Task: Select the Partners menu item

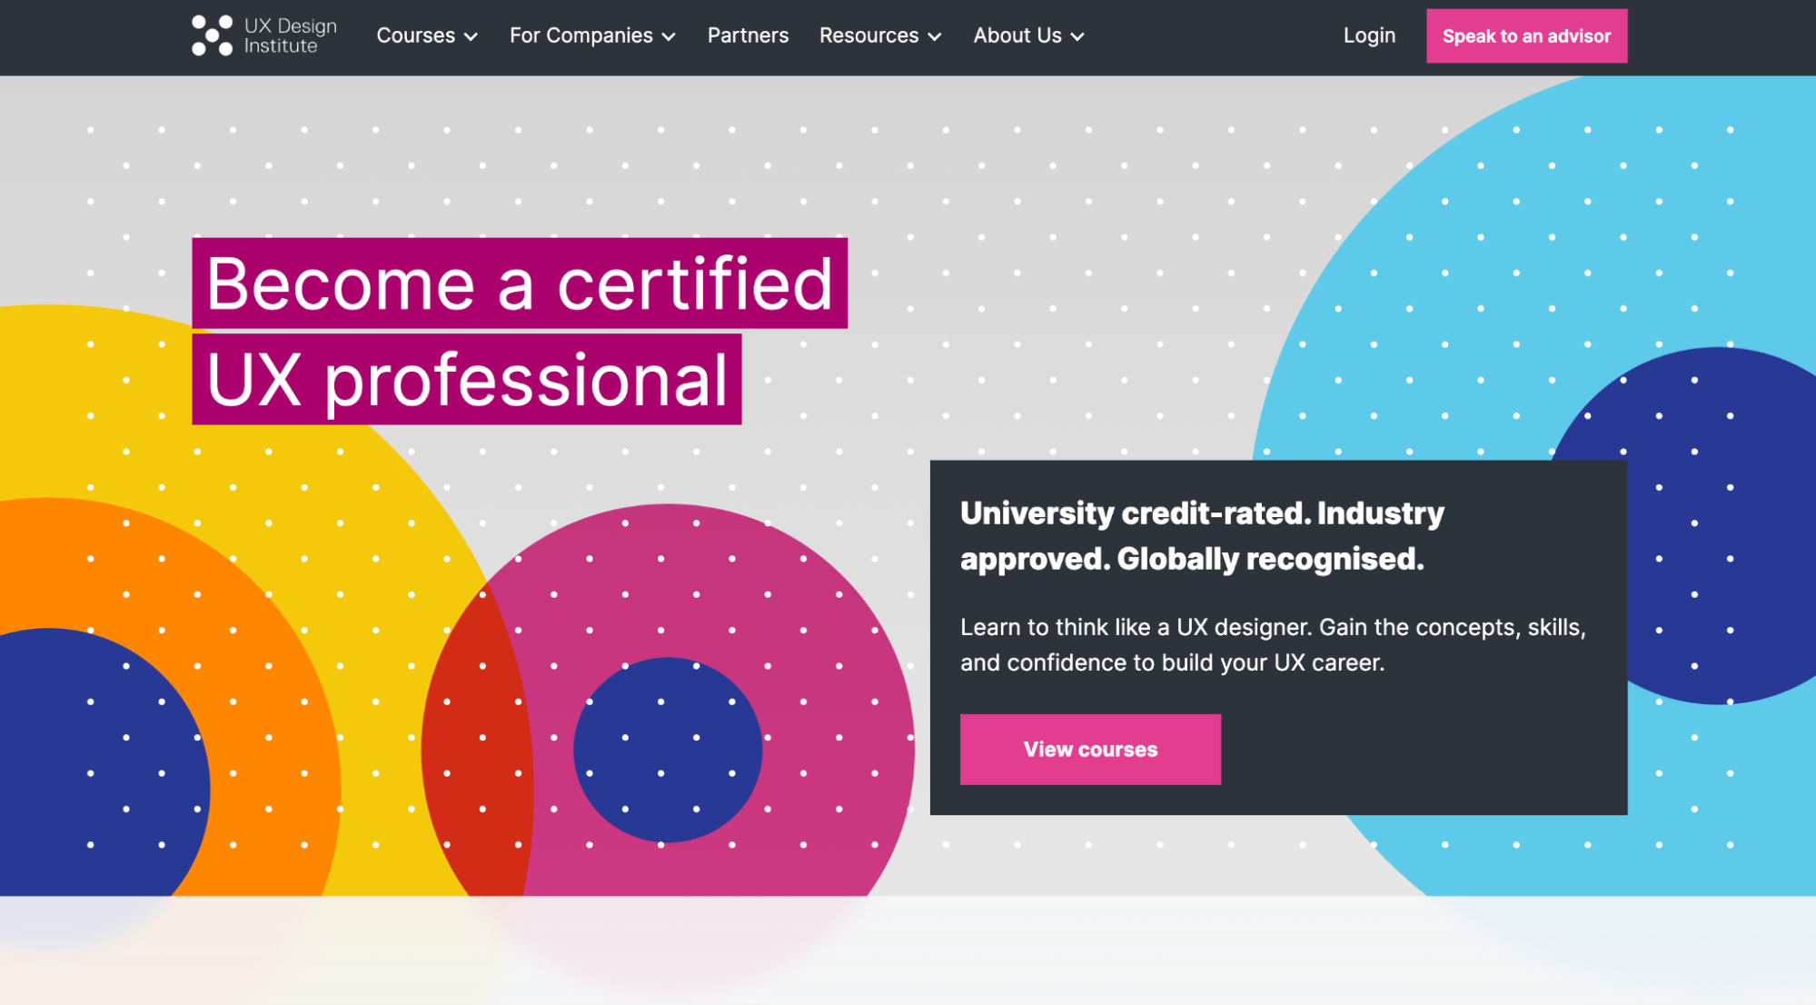Action: tap(748, 35)
